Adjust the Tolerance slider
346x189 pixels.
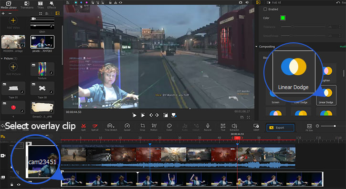tap(303, 27)
